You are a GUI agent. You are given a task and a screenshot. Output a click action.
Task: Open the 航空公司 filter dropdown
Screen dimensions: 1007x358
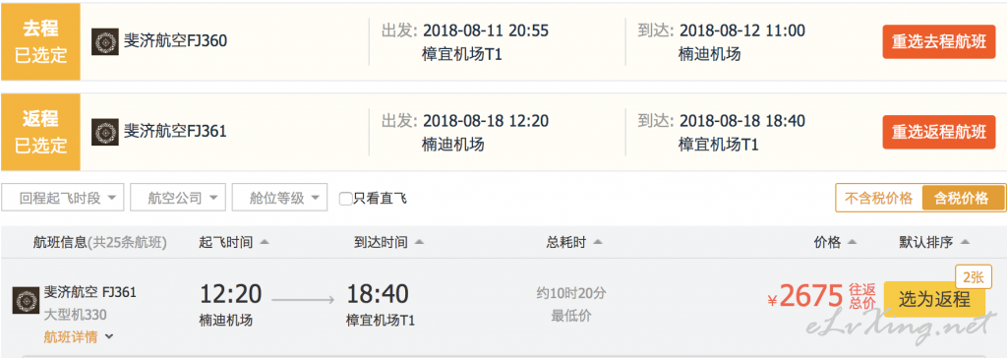[178, 198]
